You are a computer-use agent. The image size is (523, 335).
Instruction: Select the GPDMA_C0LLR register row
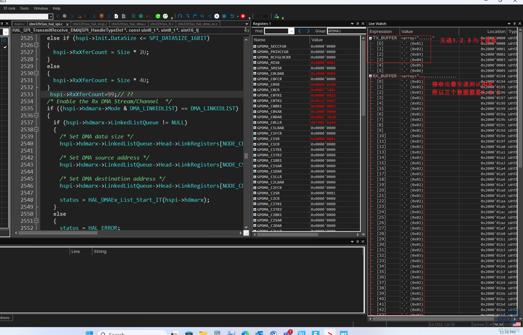point(307,122)
